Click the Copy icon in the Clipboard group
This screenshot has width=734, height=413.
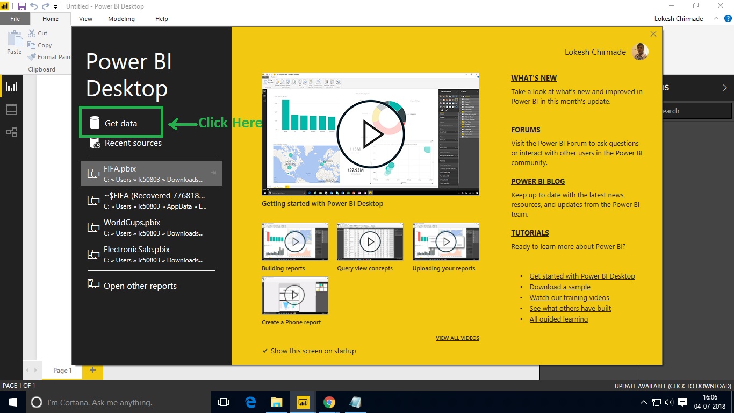point(31,45)
